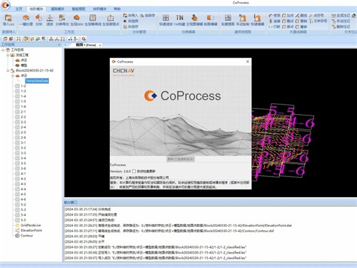Select the Contour item in the workspace tree
This screenshot has height=268, width=357.
tap(27, 236)
